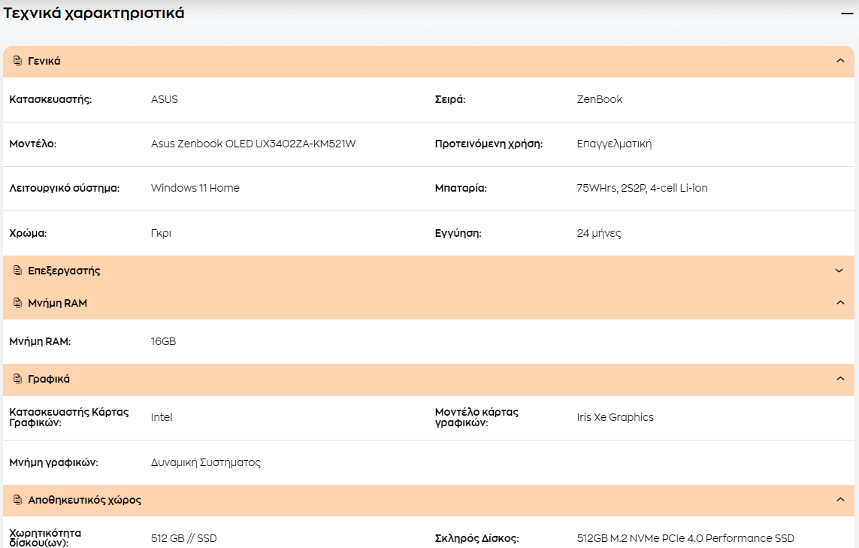Click the Γενικά section header title
Image resolution: width=859 pixels, height=548 pixels.
(x=44, y=61)
